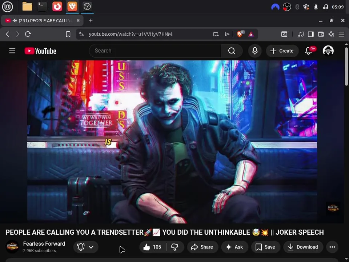Open the account avatar menu
This screenshot has height=262, width=349.
coord(328,51)
